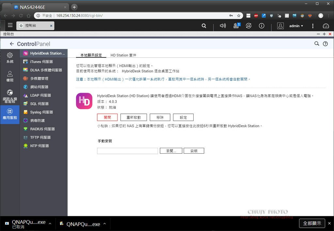Bookmark this page with the star

(x=239, y=16)
